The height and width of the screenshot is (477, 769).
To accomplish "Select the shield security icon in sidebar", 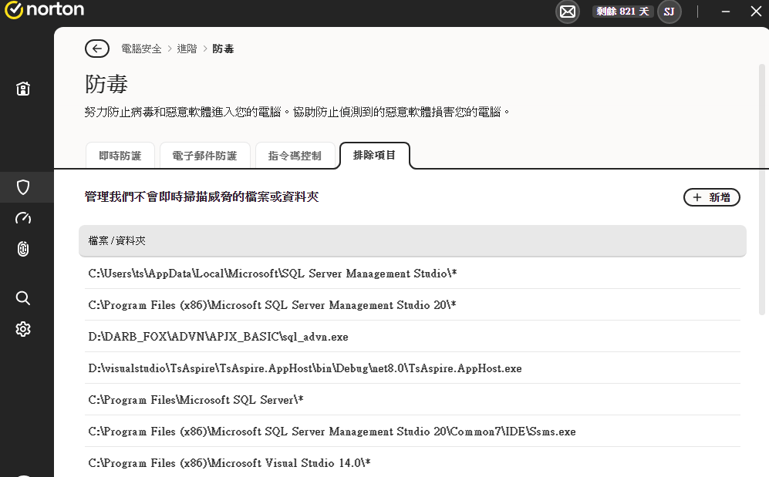I will (x=23, y=187).
